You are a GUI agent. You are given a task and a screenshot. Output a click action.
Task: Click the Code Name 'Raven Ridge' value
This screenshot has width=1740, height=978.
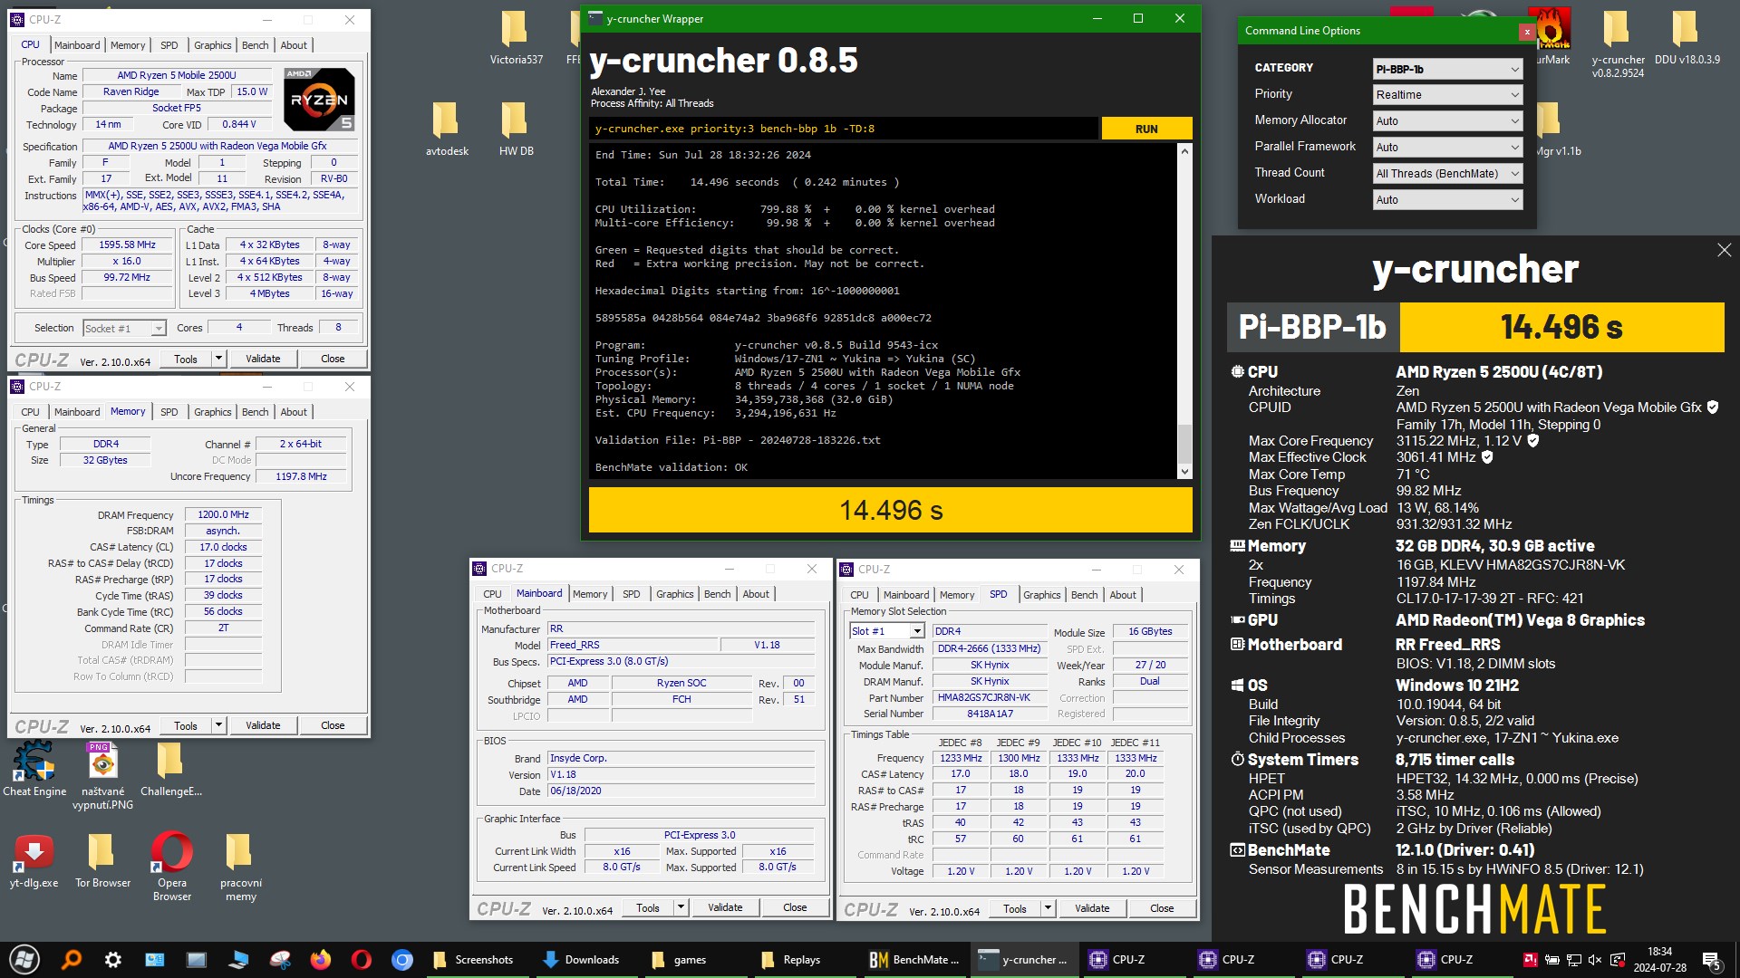(130, 91)
